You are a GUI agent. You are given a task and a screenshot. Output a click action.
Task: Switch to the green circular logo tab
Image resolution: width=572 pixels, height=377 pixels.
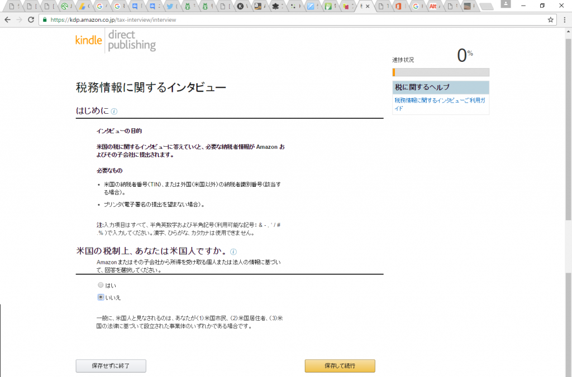65,6
